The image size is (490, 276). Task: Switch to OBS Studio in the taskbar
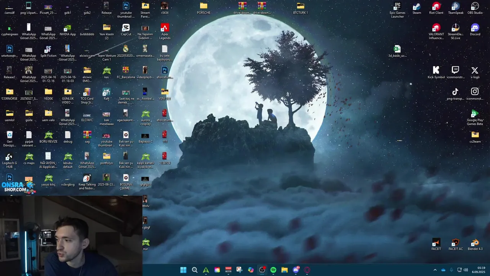coord(262,270)
